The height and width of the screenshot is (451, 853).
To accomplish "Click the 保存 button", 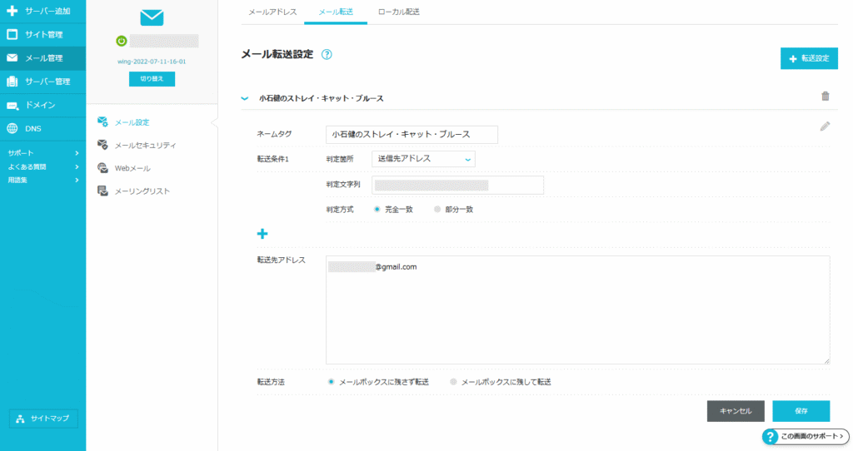I will click(x=801, y=411).
